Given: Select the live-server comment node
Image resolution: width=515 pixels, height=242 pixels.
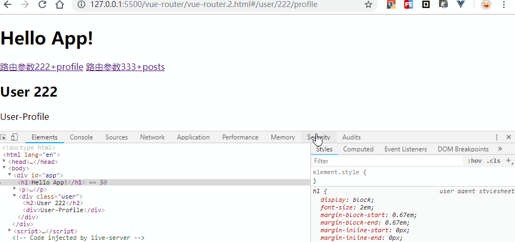Looking at the screenshot, I should [x=78, y=238].
